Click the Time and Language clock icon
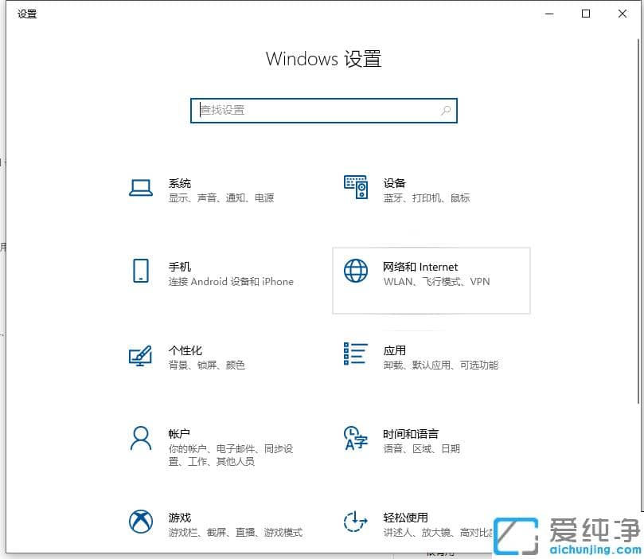Image resolution: width=644 pixels, height=559 pixels. click(355, 440)
